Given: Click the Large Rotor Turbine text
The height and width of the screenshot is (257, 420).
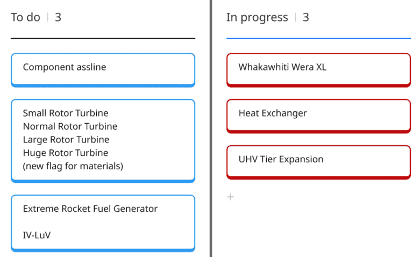Looking at the screenshot, I should pos(66,140).
